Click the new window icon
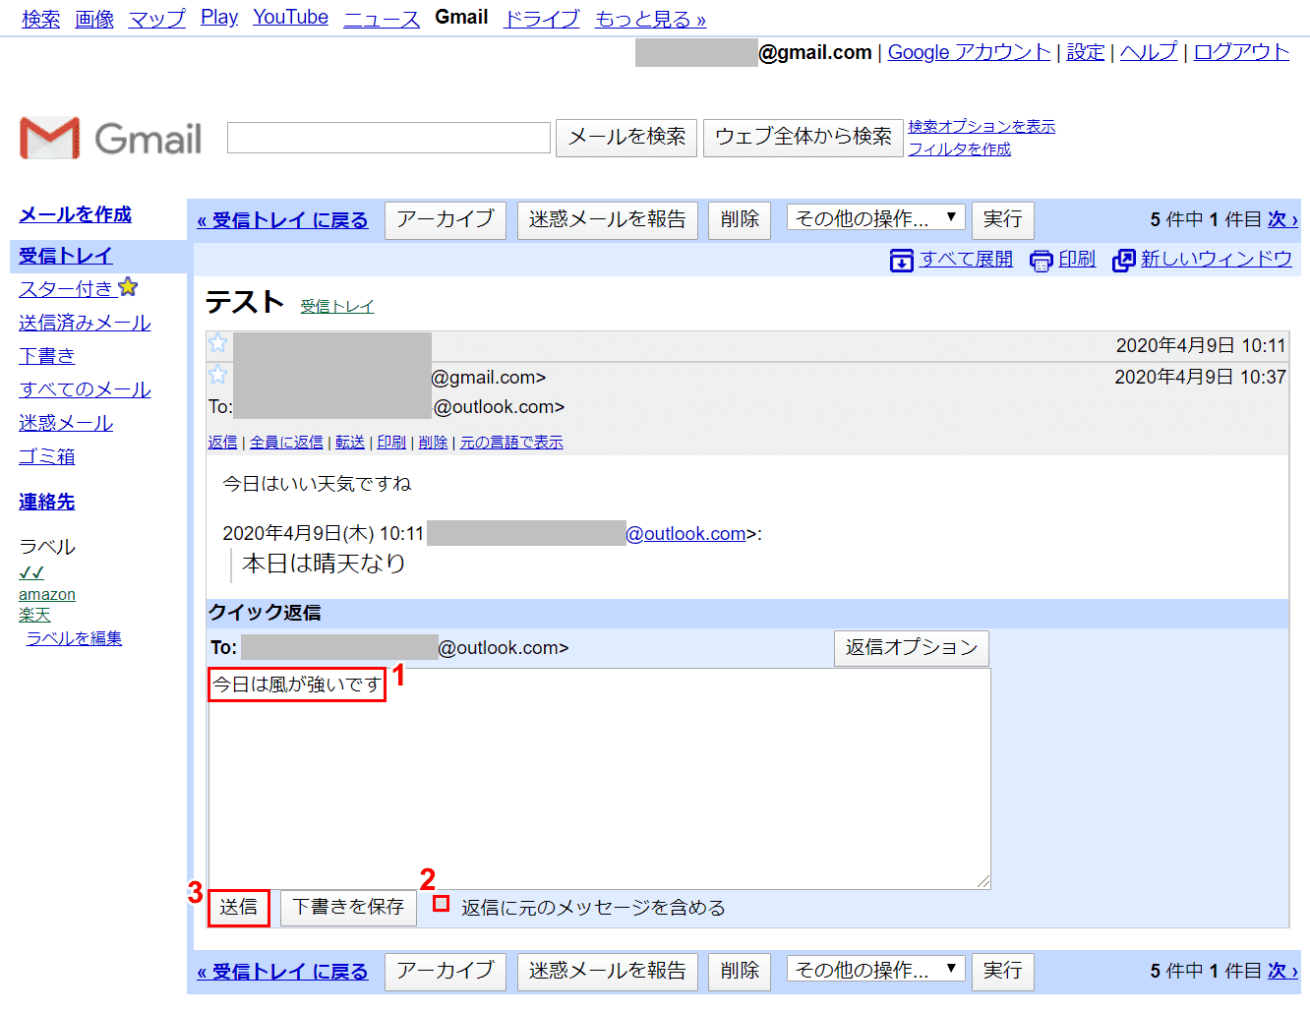This screenshot has height=1012, width=1310. pyautogui.click(x=1124, y=260)
